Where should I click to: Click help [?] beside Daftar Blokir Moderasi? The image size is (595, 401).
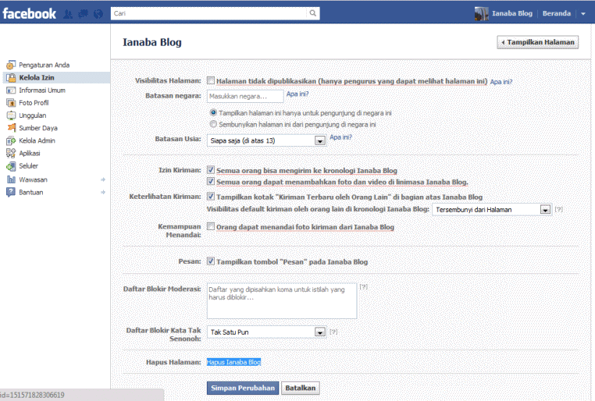(364, 287)
